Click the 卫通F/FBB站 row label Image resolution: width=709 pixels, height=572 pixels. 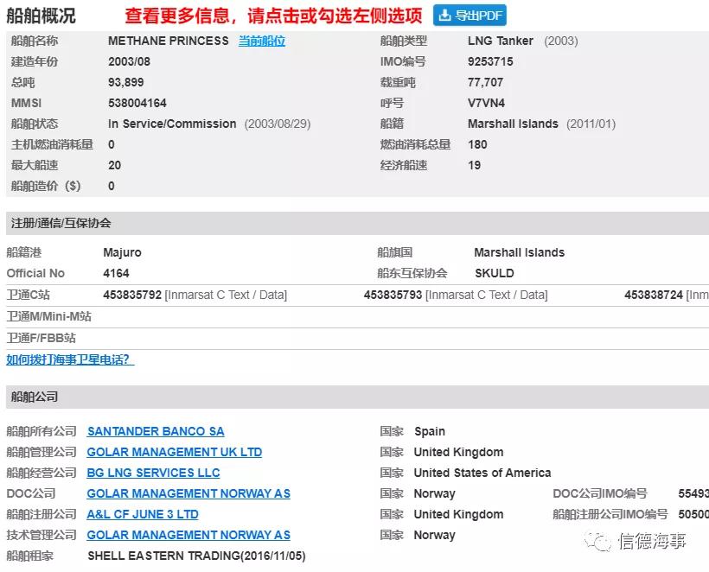(42, 338)
